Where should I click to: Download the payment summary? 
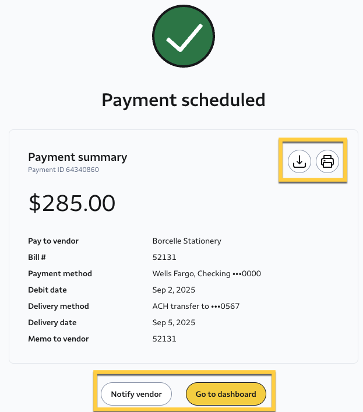pos(299,161)
